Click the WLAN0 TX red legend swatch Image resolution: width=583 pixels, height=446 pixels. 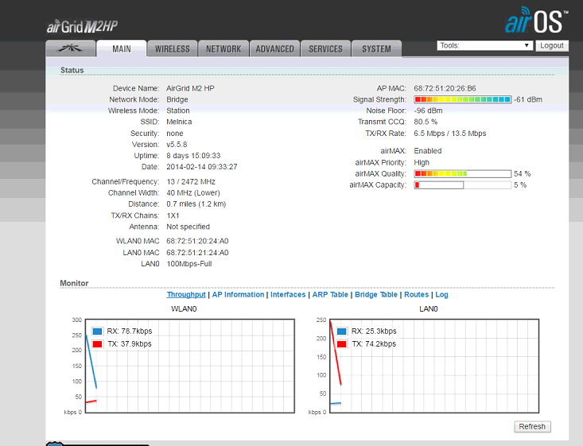point(97,343)
